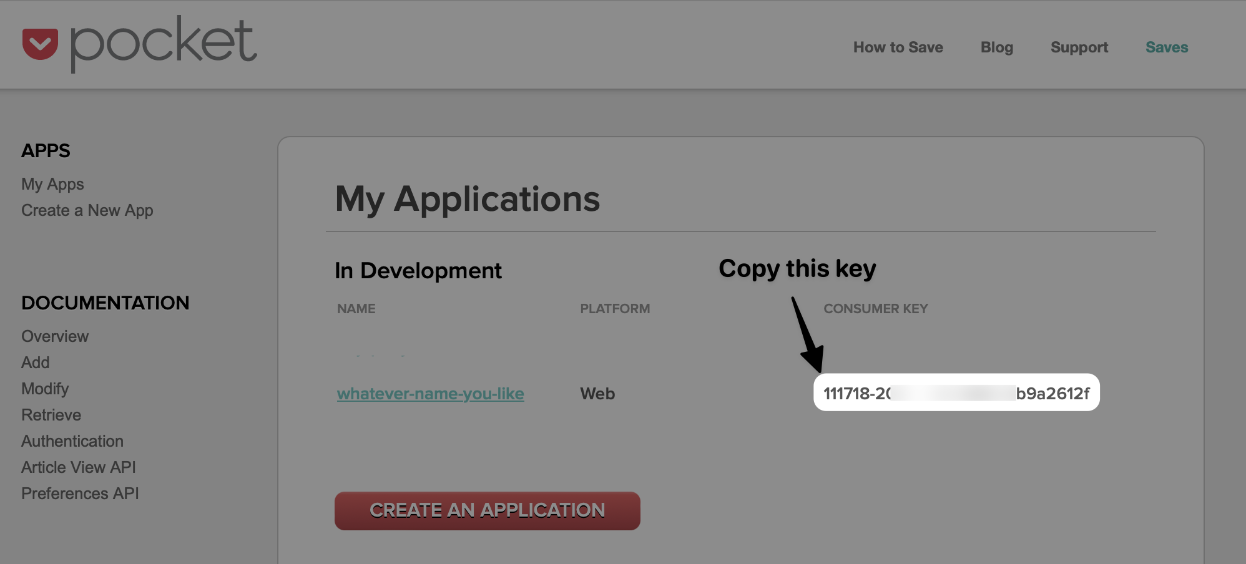Click the pocket wordmark text
This screenshot has width=1246, height=564.
[x=163, y=44]
